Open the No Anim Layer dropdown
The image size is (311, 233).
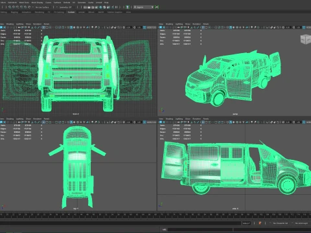tap(301, 223)
